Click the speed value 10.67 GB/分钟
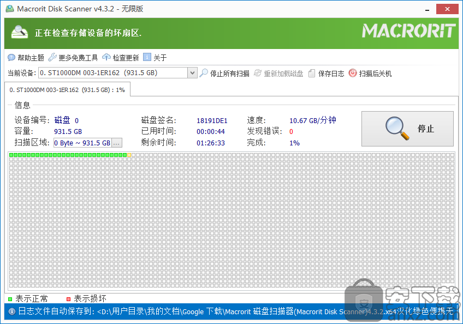 coord(313,120)
